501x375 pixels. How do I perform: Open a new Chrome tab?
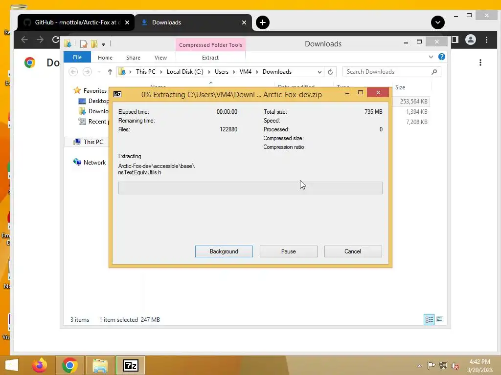click(263, 22)
